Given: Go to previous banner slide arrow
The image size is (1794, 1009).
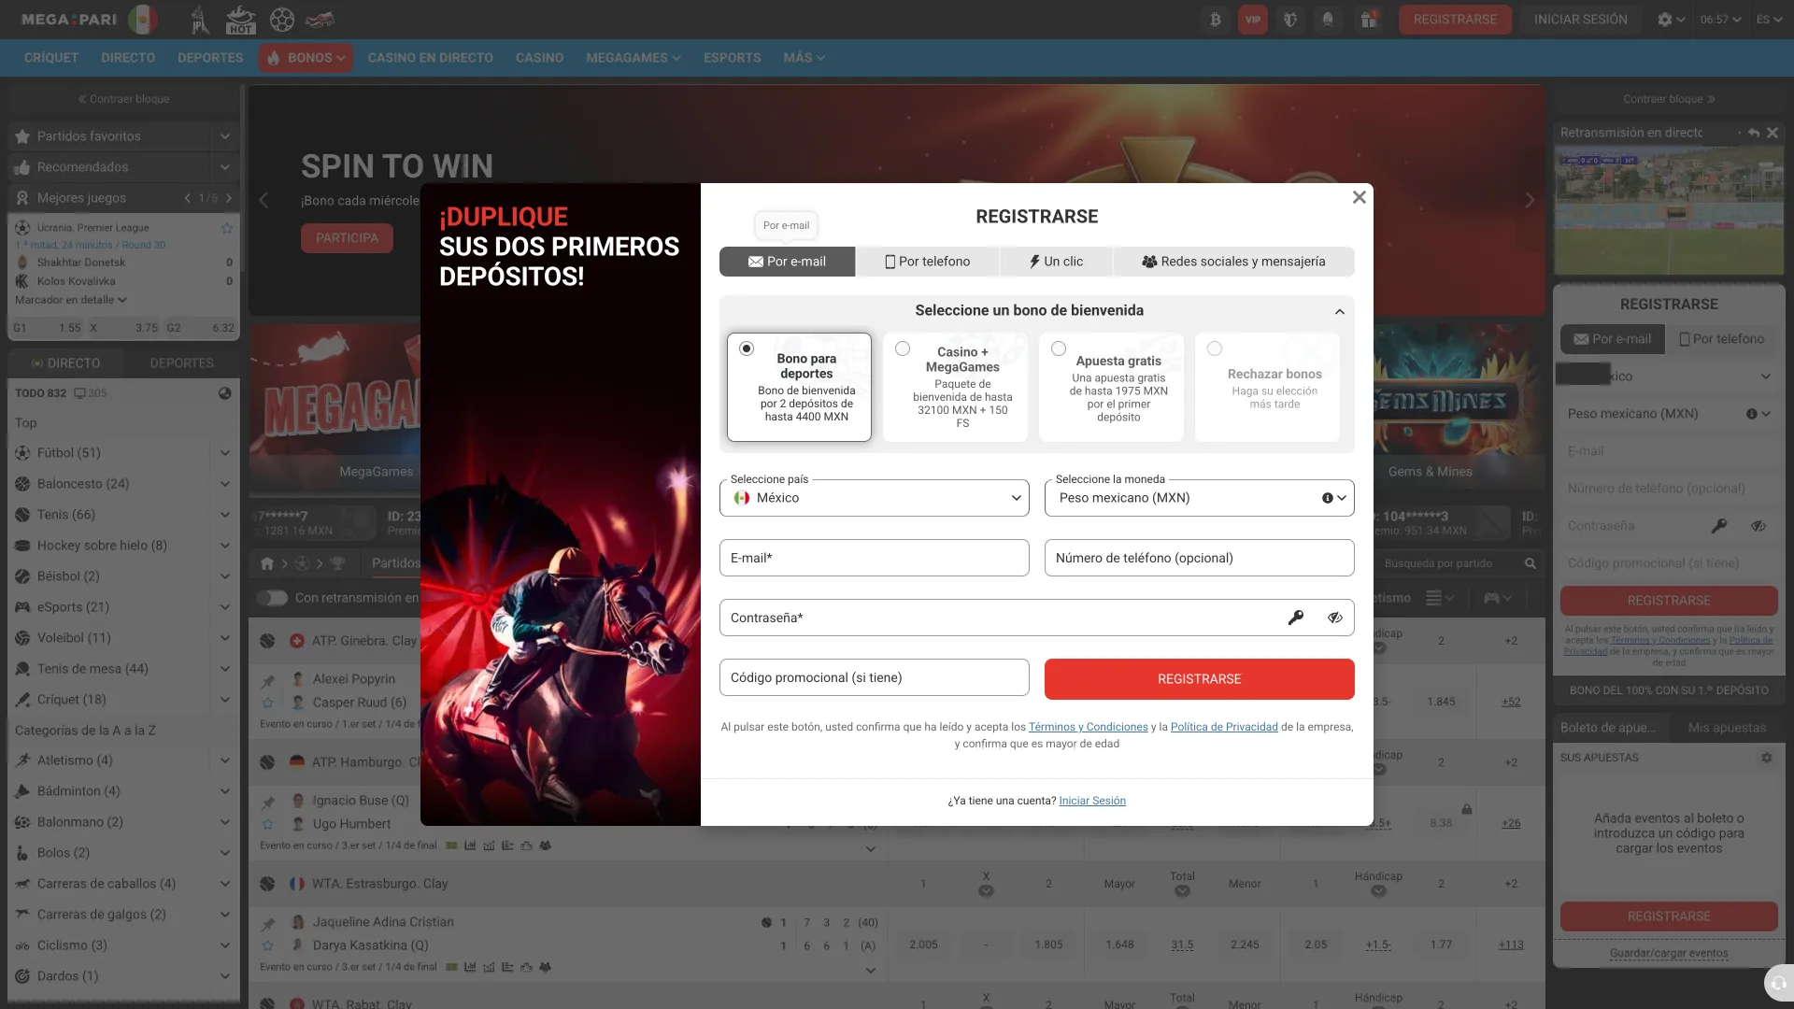Looking at the screenshot, I should pyautogui.click(x=263, y=200).
